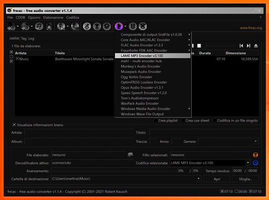The image size is (269, 200).
Task: Sort by the Durata column header
Action: 211,53
